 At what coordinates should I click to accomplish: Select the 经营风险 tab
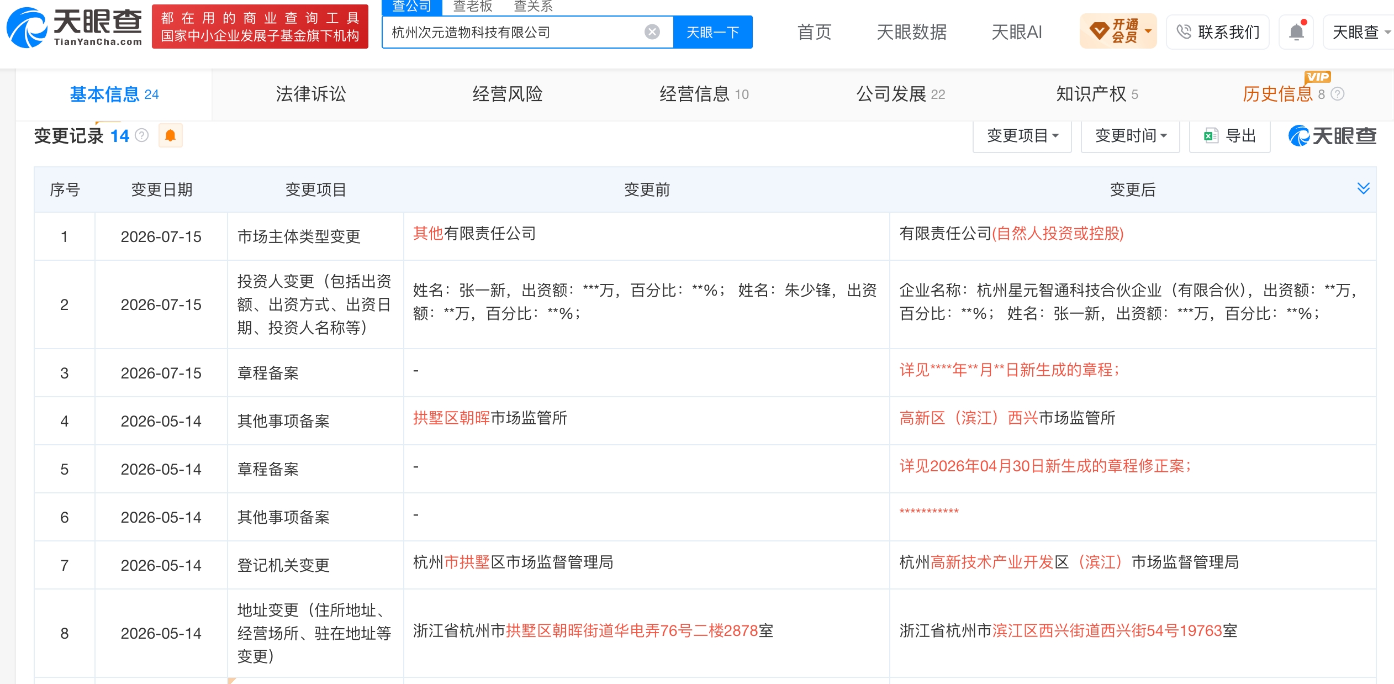point(508,94)
